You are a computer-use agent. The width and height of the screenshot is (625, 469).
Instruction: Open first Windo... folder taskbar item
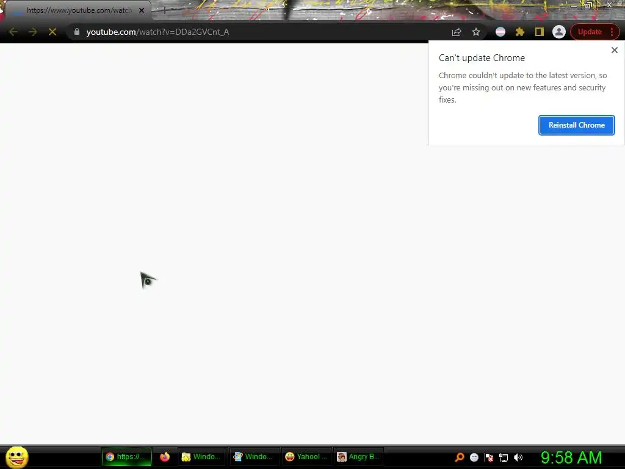pos(200,457)
